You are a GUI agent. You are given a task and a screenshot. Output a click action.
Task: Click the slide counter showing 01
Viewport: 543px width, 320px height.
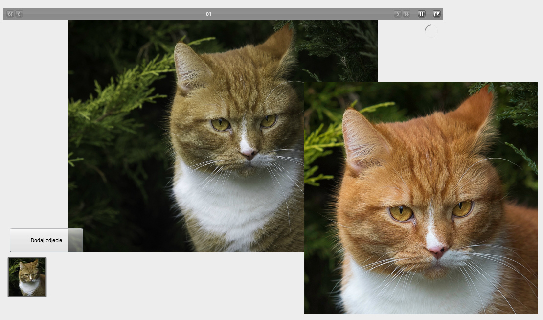click(x=209, y=14)
